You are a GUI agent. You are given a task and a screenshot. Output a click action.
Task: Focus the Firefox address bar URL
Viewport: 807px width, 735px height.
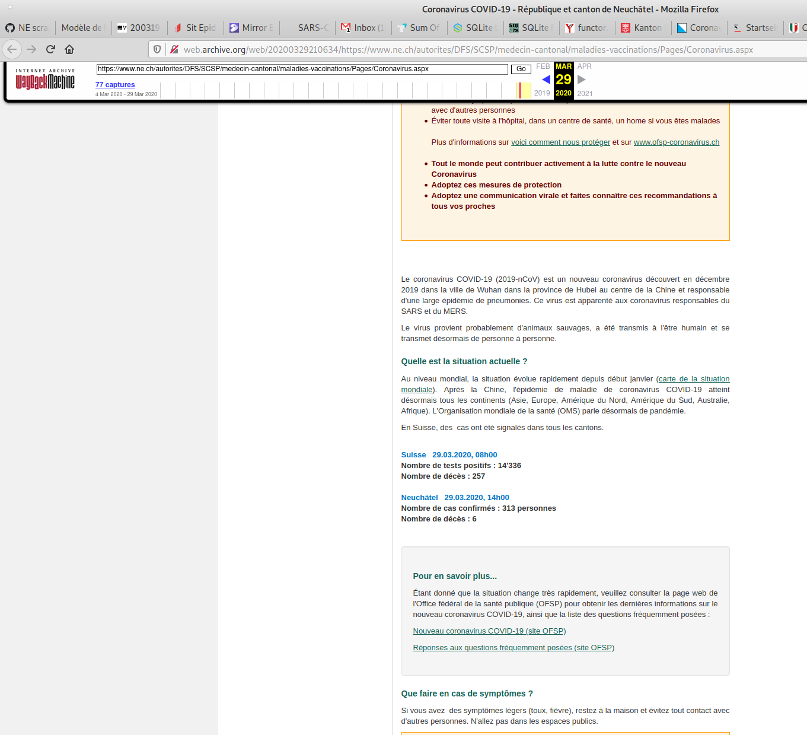click(468, 50)
